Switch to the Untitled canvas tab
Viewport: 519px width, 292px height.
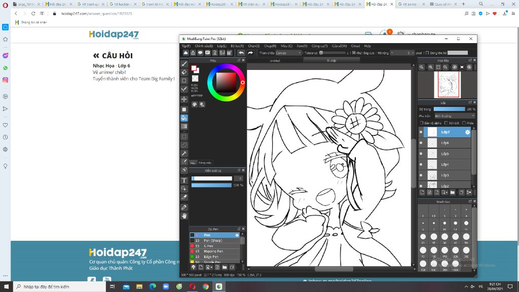coord(275,61)
